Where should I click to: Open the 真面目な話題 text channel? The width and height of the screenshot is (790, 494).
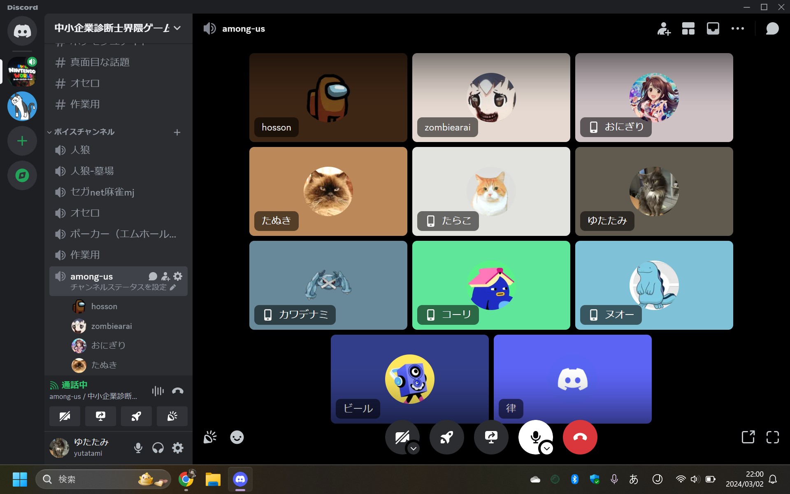[118, 62]
